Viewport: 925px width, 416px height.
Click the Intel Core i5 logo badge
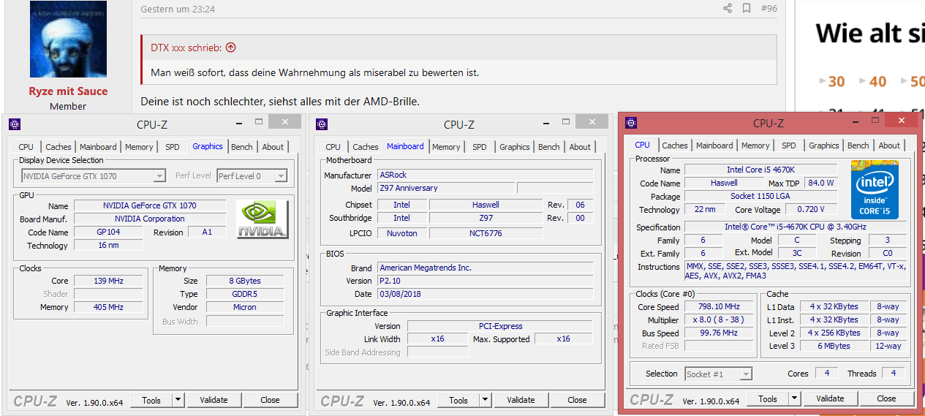874,189
